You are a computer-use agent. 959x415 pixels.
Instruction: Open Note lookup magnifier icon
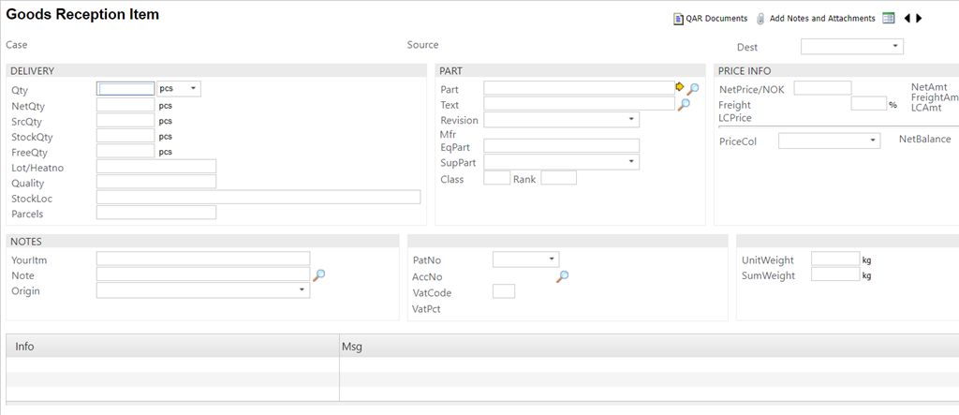point(319,275)
